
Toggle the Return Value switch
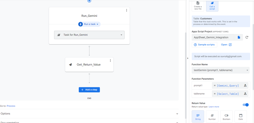tap(245, 105)
